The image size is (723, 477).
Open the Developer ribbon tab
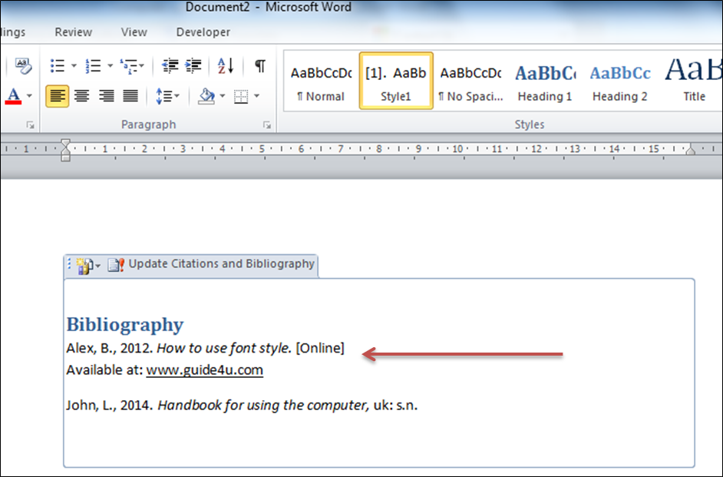[203, 31]
